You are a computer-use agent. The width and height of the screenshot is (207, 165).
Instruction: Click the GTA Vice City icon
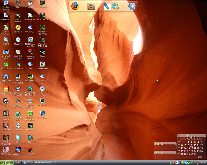click(6, 150)
